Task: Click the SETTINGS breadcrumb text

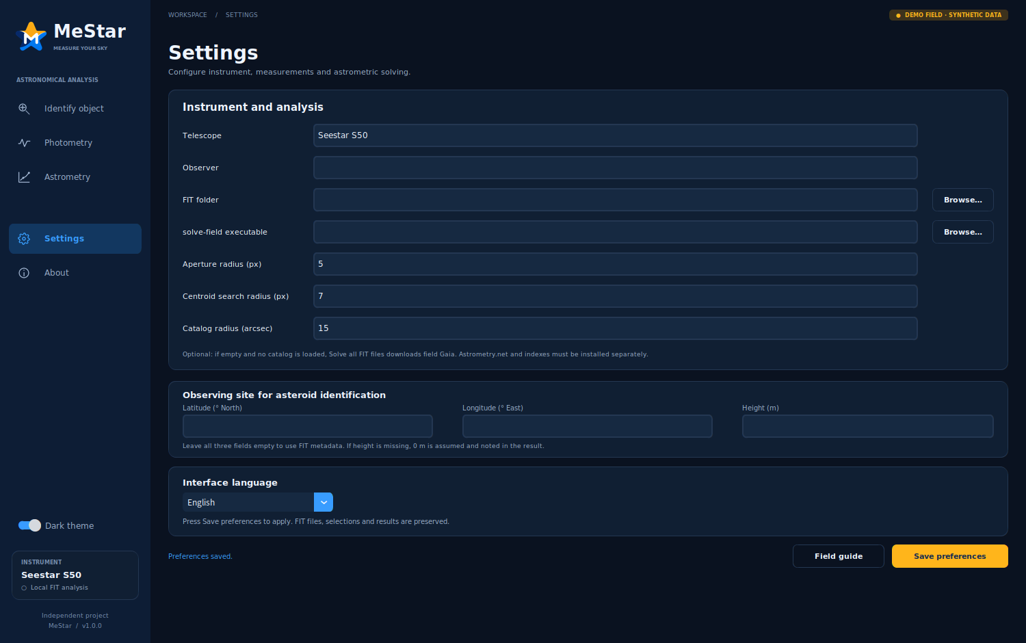Action: pyautogui.click(x=241, y=15)
